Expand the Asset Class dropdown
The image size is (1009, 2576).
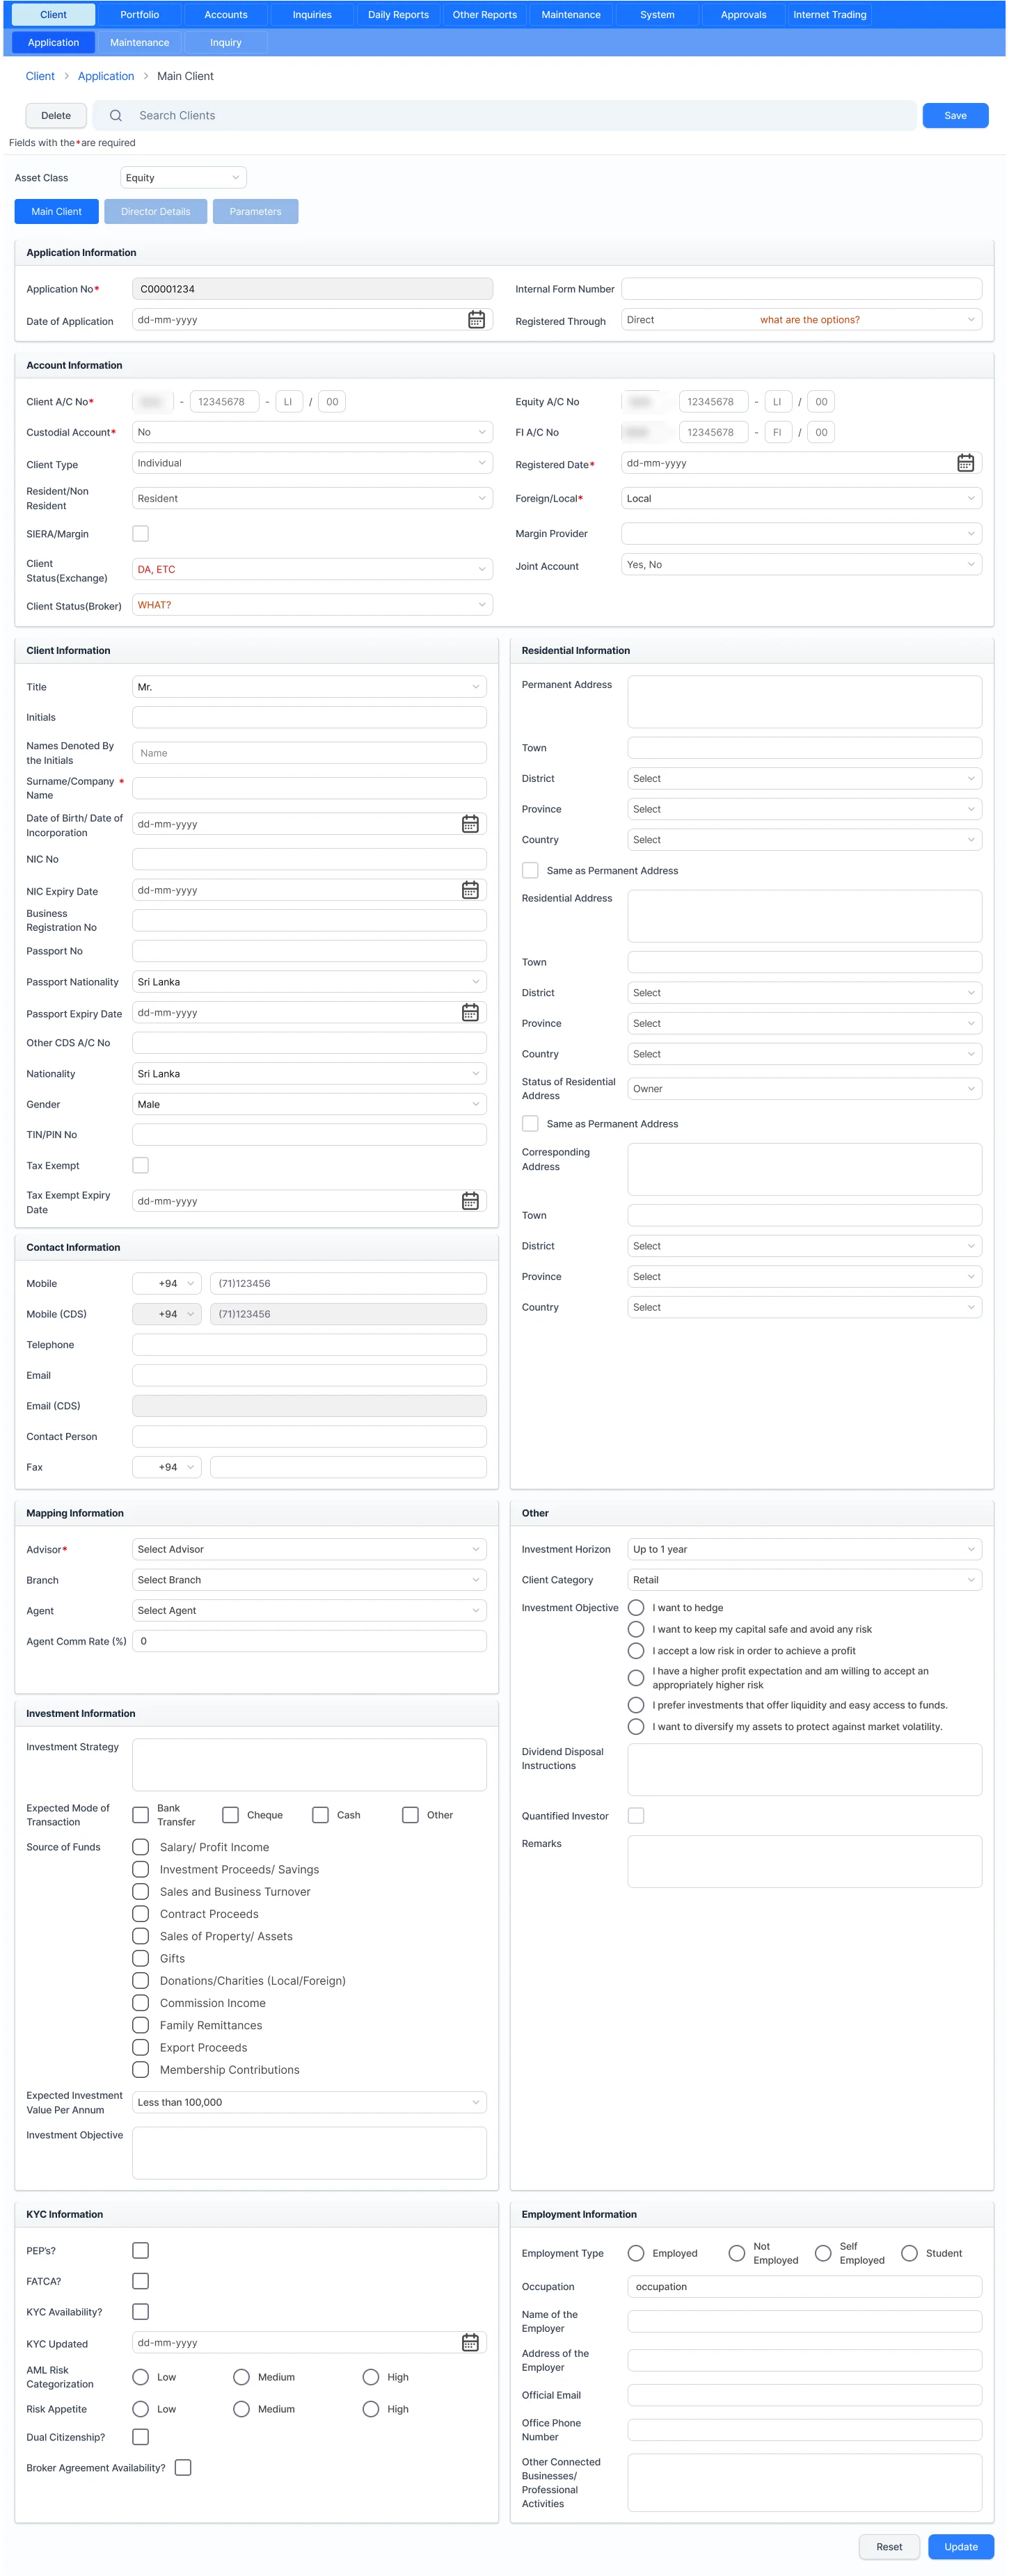(183, 178)
